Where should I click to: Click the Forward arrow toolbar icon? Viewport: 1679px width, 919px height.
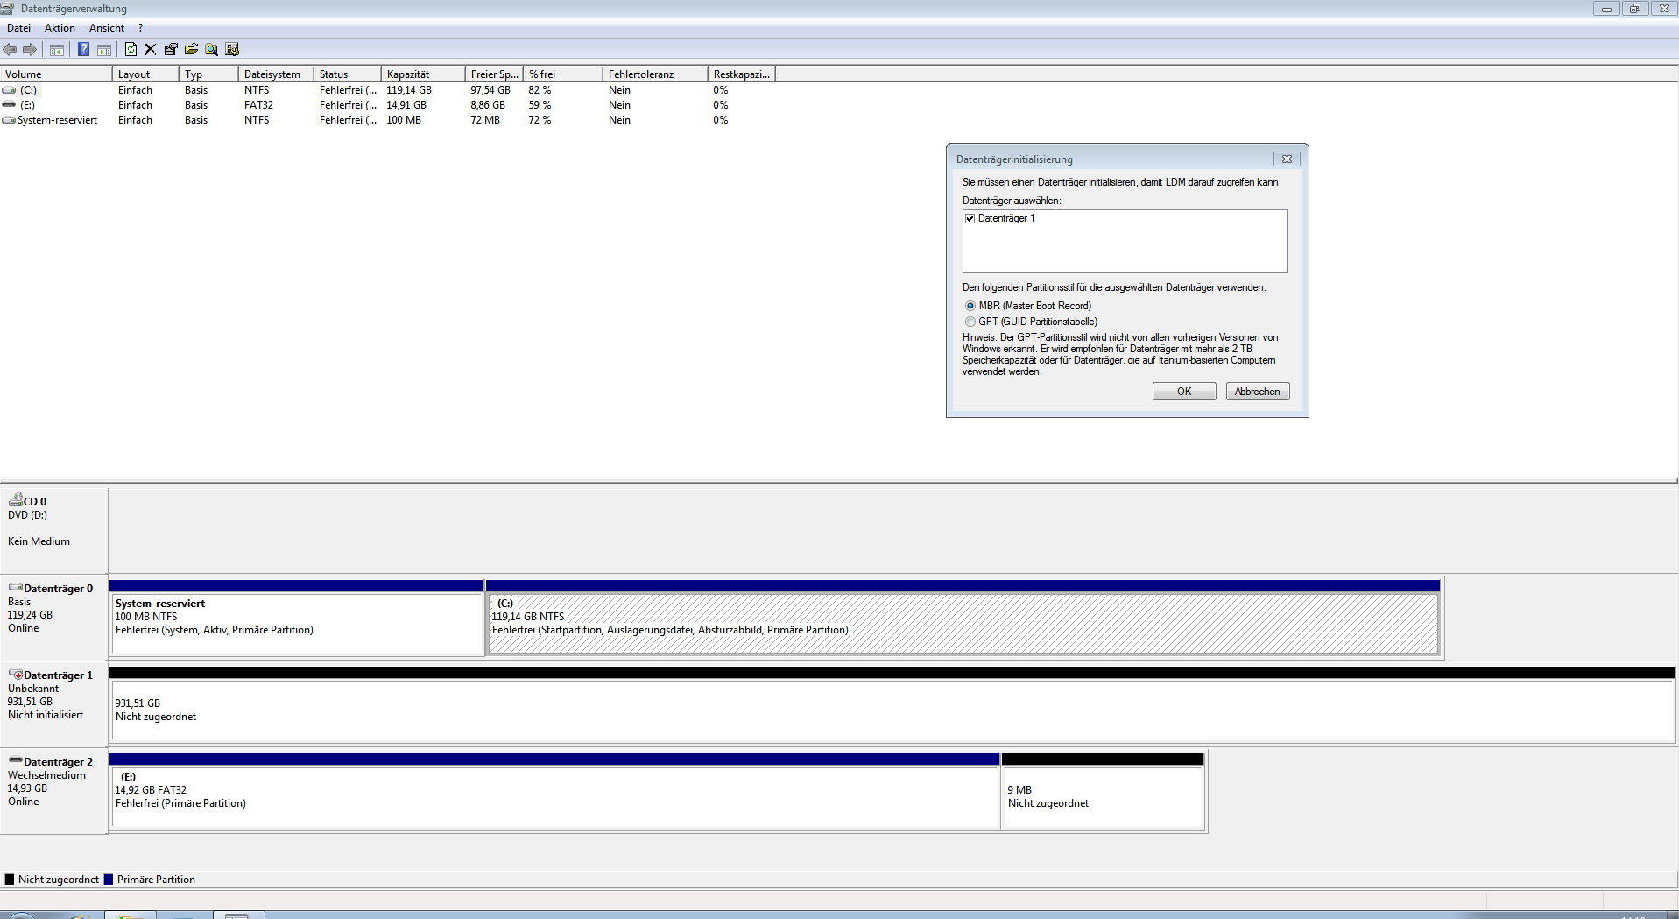point(30,49)
